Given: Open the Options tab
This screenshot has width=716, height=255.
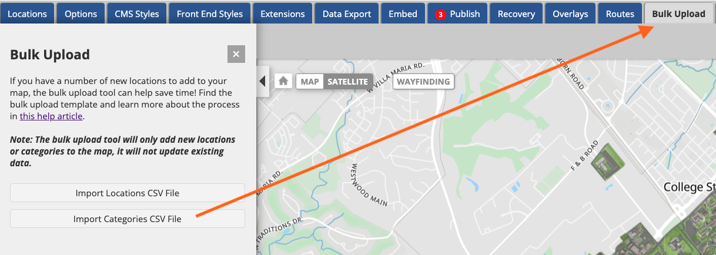Looking at the screenshot, I should 81,14.
